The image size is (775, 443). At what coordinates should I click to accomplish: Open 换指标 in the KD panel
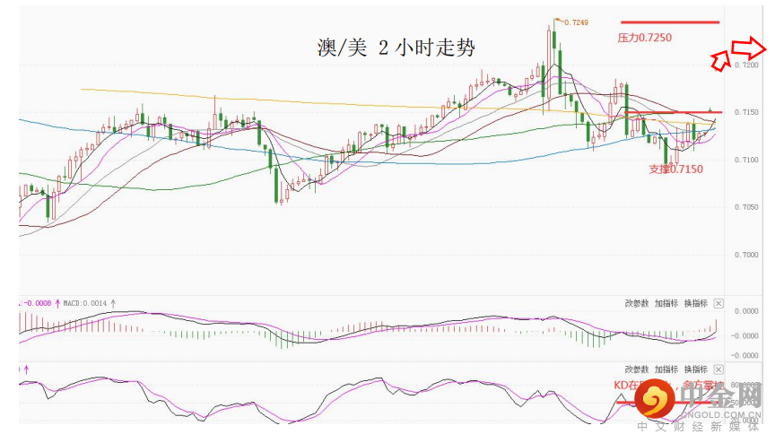[696, 369]
